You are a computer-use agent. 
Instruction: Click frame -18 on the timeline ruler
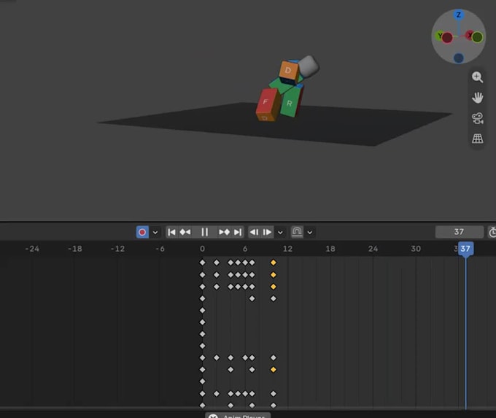pos(75,249)
